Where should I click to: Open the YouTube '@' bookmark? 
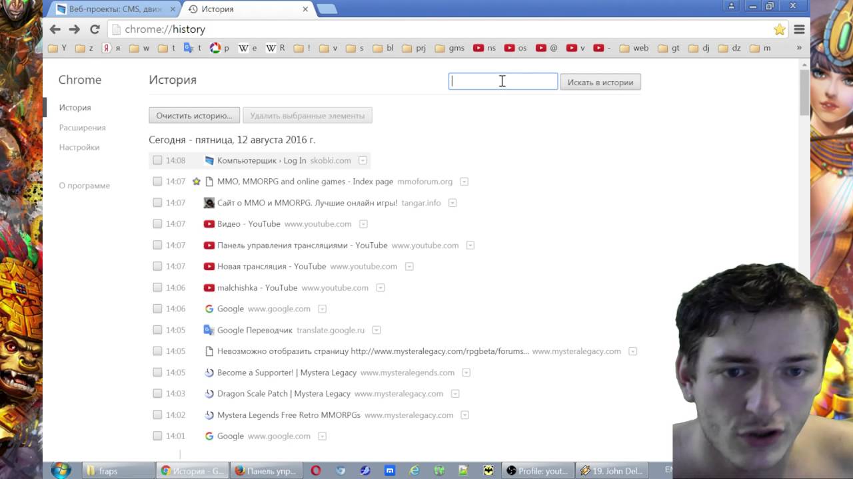coord(546,48)
